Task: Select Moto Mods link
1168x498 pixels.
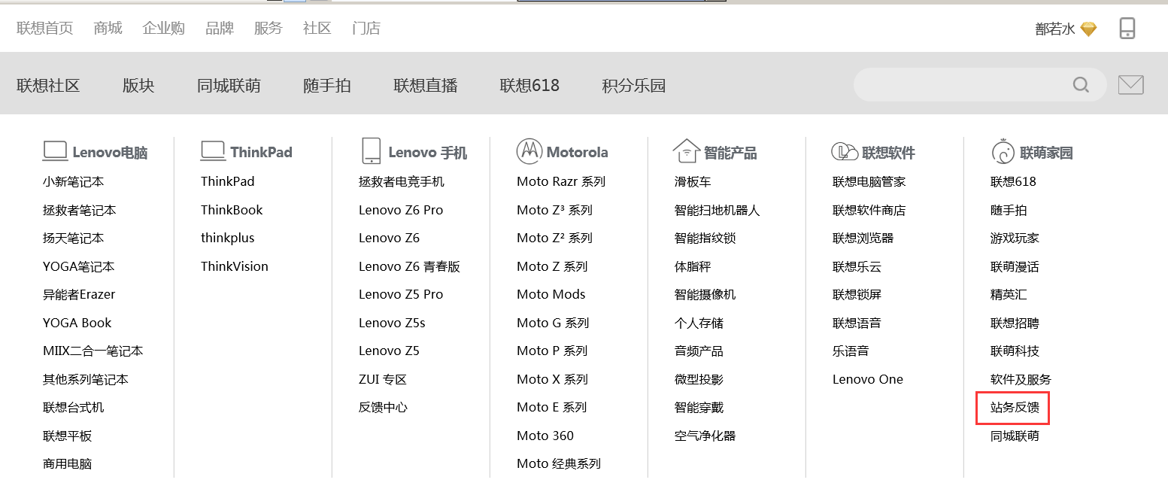Action: (x=551, y=294)
